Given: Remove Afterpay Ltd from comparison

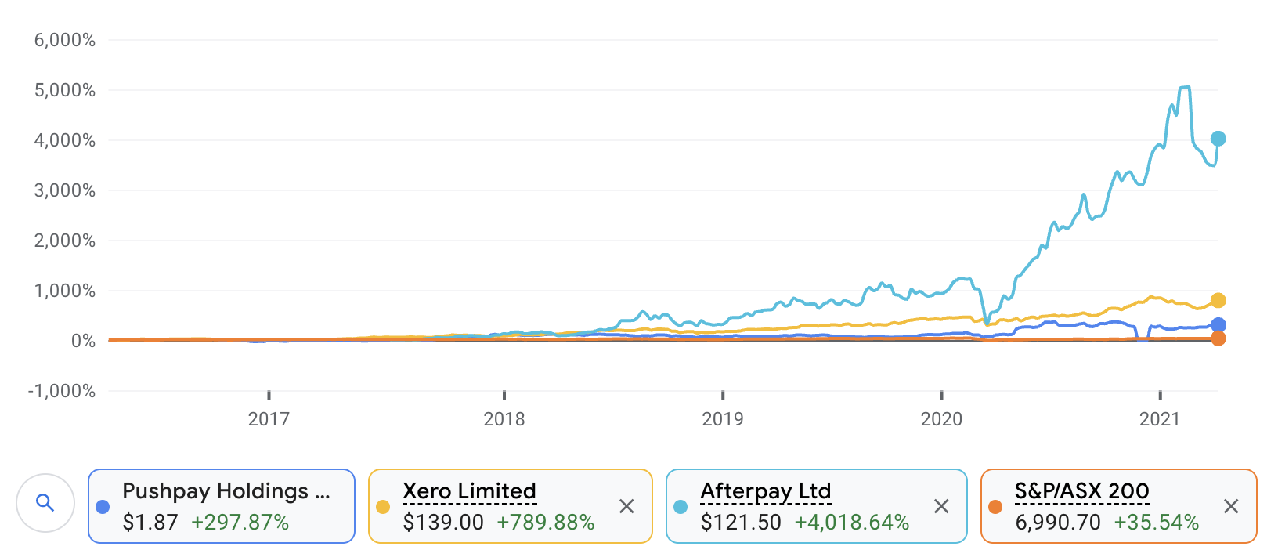Looking at the screenshot, I should [x=941, y=506].
